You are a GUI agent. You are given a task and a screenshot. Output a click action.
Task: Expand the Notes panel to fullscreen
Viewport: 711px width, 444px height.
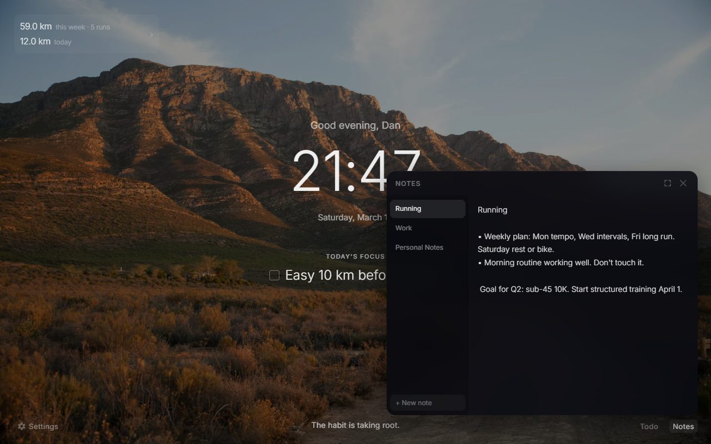(667, 183)
